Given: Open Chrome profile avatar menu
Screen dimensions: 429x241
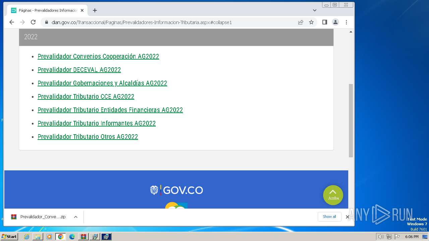Looking at the screenshot, I should 335,22.
